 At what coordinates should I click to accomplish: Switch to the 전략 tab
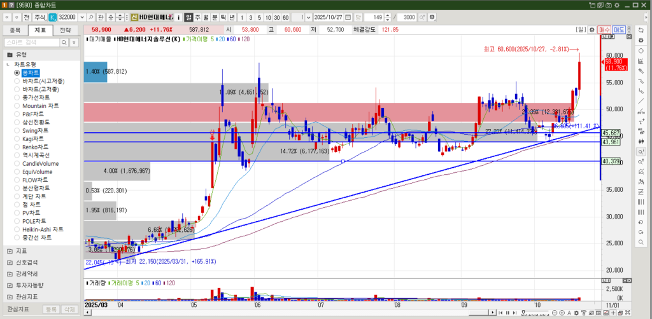pyautogui.click(x=66, y=30)
